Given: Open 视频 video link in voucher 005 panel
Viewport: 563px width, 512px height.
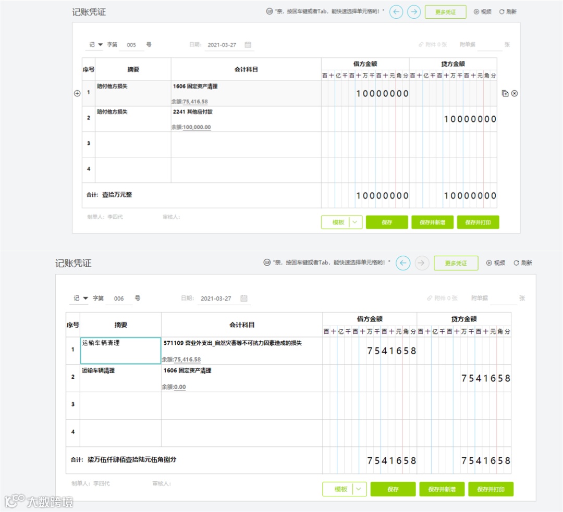Looking at the screenshot, I should 483,12.
